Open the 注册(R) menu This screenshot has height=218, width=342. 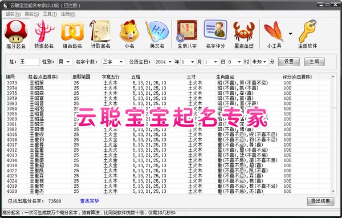[68, 14]
